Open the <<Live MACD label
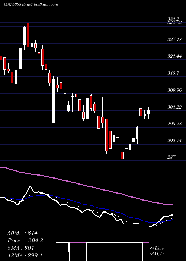Screen dimensions: 186x261 click(157, 251)
